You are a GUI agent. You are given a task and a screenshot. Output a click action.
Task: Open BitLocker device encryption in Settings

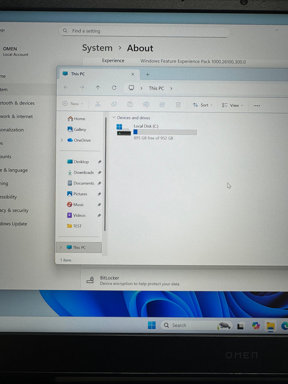pos(184,280)
